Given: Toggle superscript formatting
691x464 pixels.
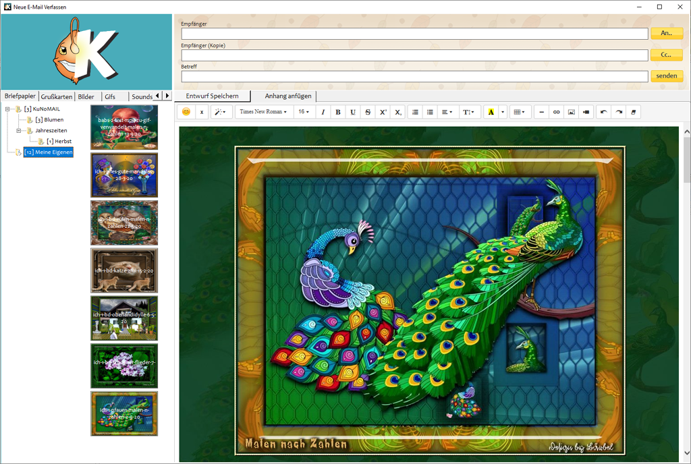Looking at the screenshot, I should coord(383,112).
